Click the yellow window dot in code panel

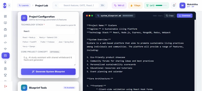[x=89, y=16]
